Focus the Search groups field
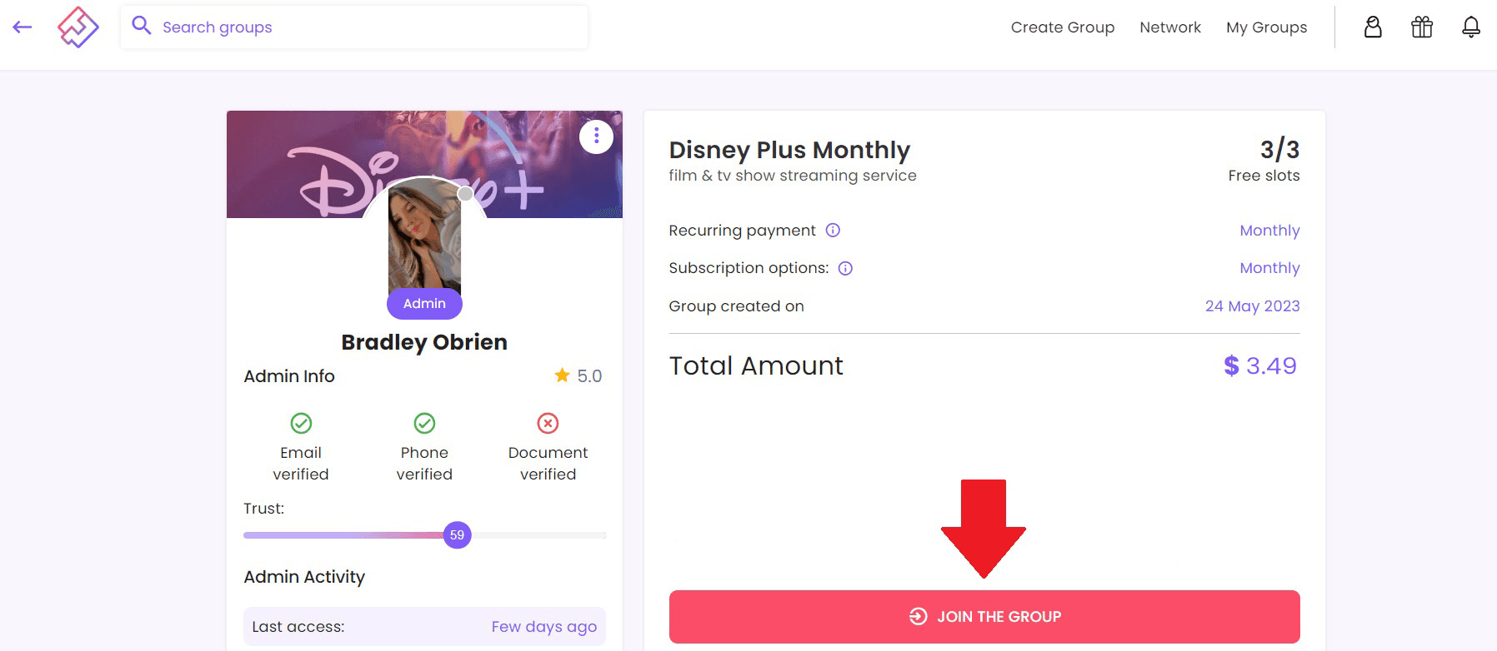Image resolution: width=1497 pixels, height=651 pixels. coord(367,27)
